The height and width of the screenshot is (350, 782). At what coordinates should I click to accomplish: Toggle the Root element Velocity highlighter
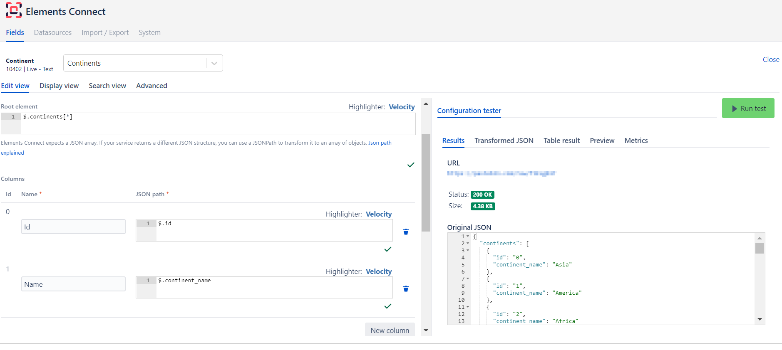point(402,107)
